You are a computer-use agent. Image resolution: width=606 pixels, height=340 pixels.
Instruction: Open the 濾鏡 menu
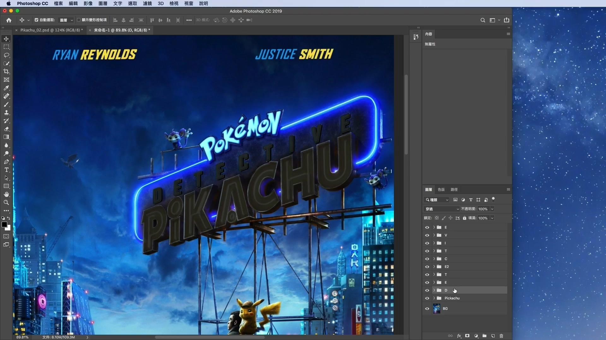point(147,3)
